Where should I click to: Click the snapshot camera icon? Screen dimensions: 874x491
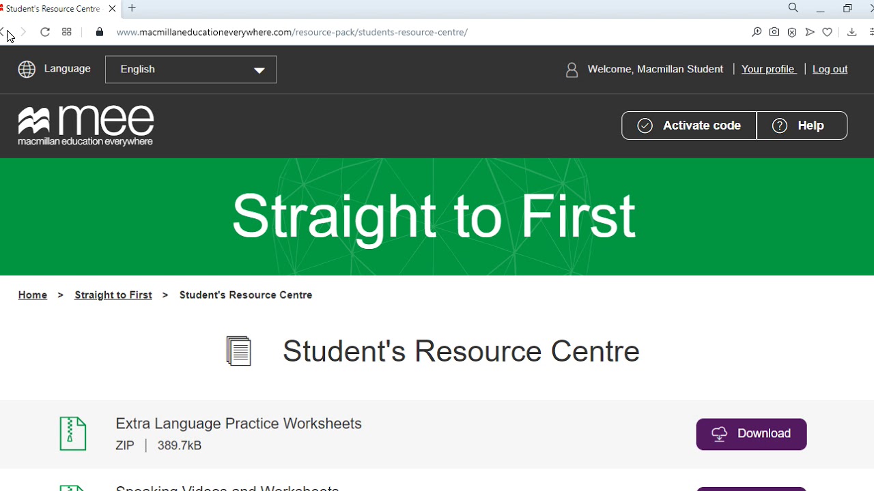click(774, 32)
